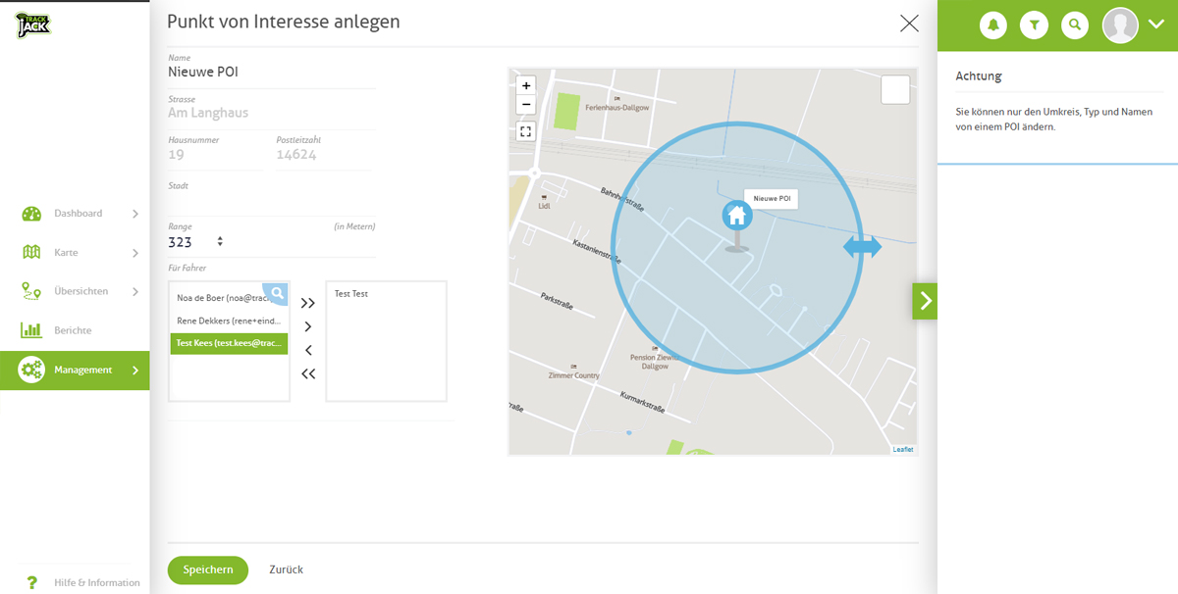This screenshot has width=1178, height=594.
Task: Collapse the side panel with green arrow
Action: (925, 301)
